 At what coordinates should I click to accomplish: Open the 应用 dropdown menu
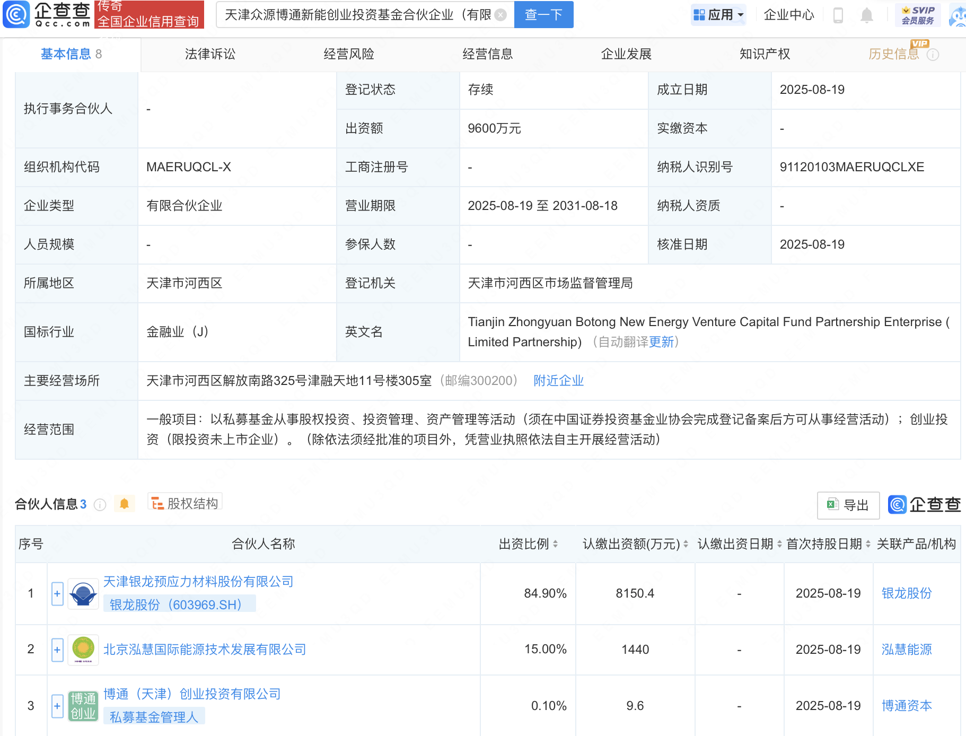(719, 15)
